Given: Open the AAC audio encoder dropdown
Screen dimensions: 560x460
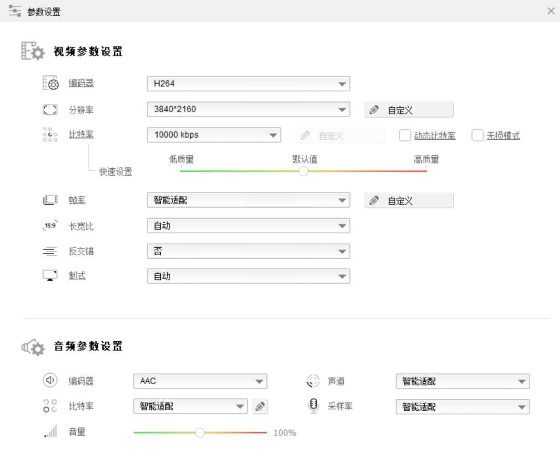Looking at the screenshot, I should tap(200, 381).
